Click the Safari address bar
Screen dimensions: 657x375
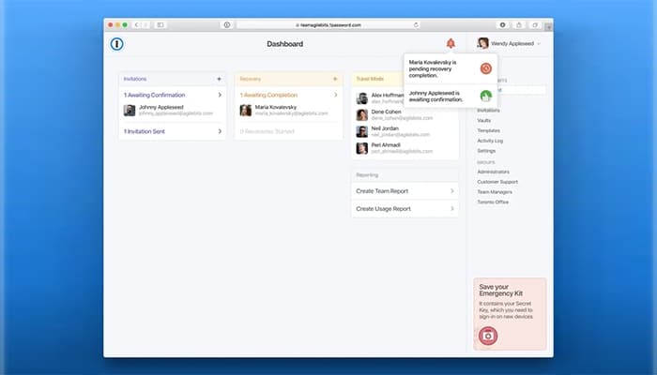(x=328, y=25)
